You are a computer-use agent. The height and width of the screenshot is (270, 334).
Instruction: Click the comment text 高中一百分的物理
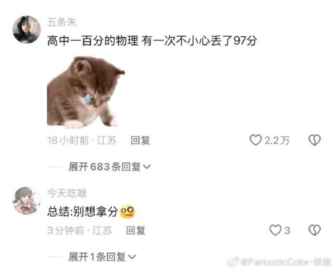pyautogui.click(x=92, y=41)
